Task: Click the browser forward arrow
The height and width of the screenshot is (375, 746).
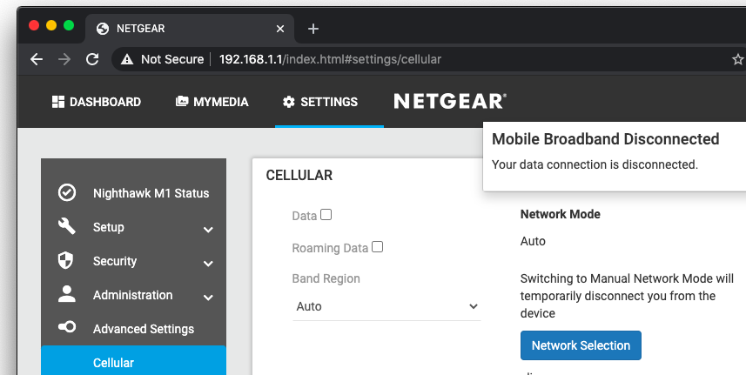Action: 64,59
